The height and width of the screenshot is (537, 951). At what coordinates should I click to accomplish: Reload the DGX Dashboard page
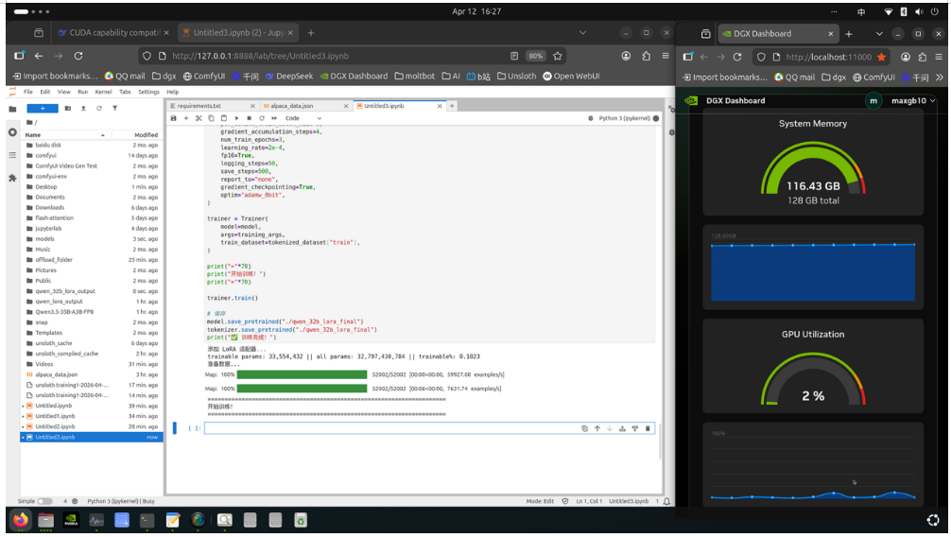(x=737, y=57)
